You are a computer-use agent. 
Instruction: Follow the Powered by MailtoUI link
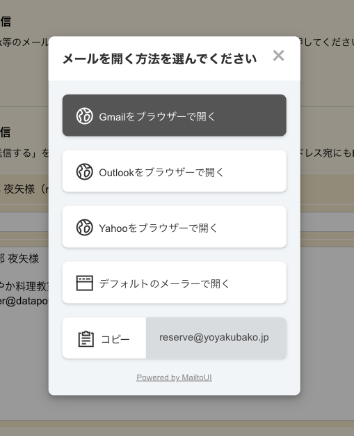click(174, 377)
